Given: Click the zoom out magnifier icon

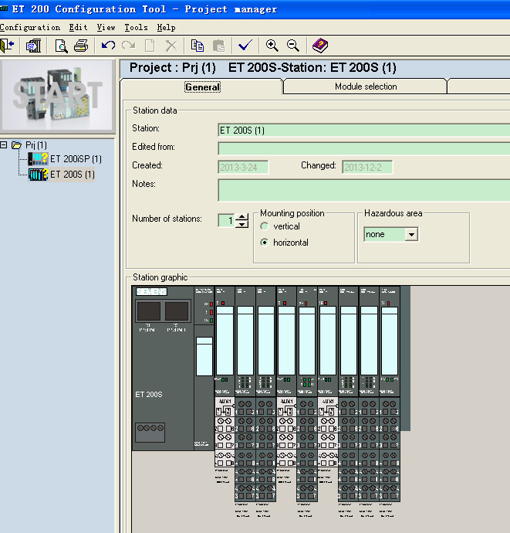Looking at the screenshot, I should click(292, 46).
